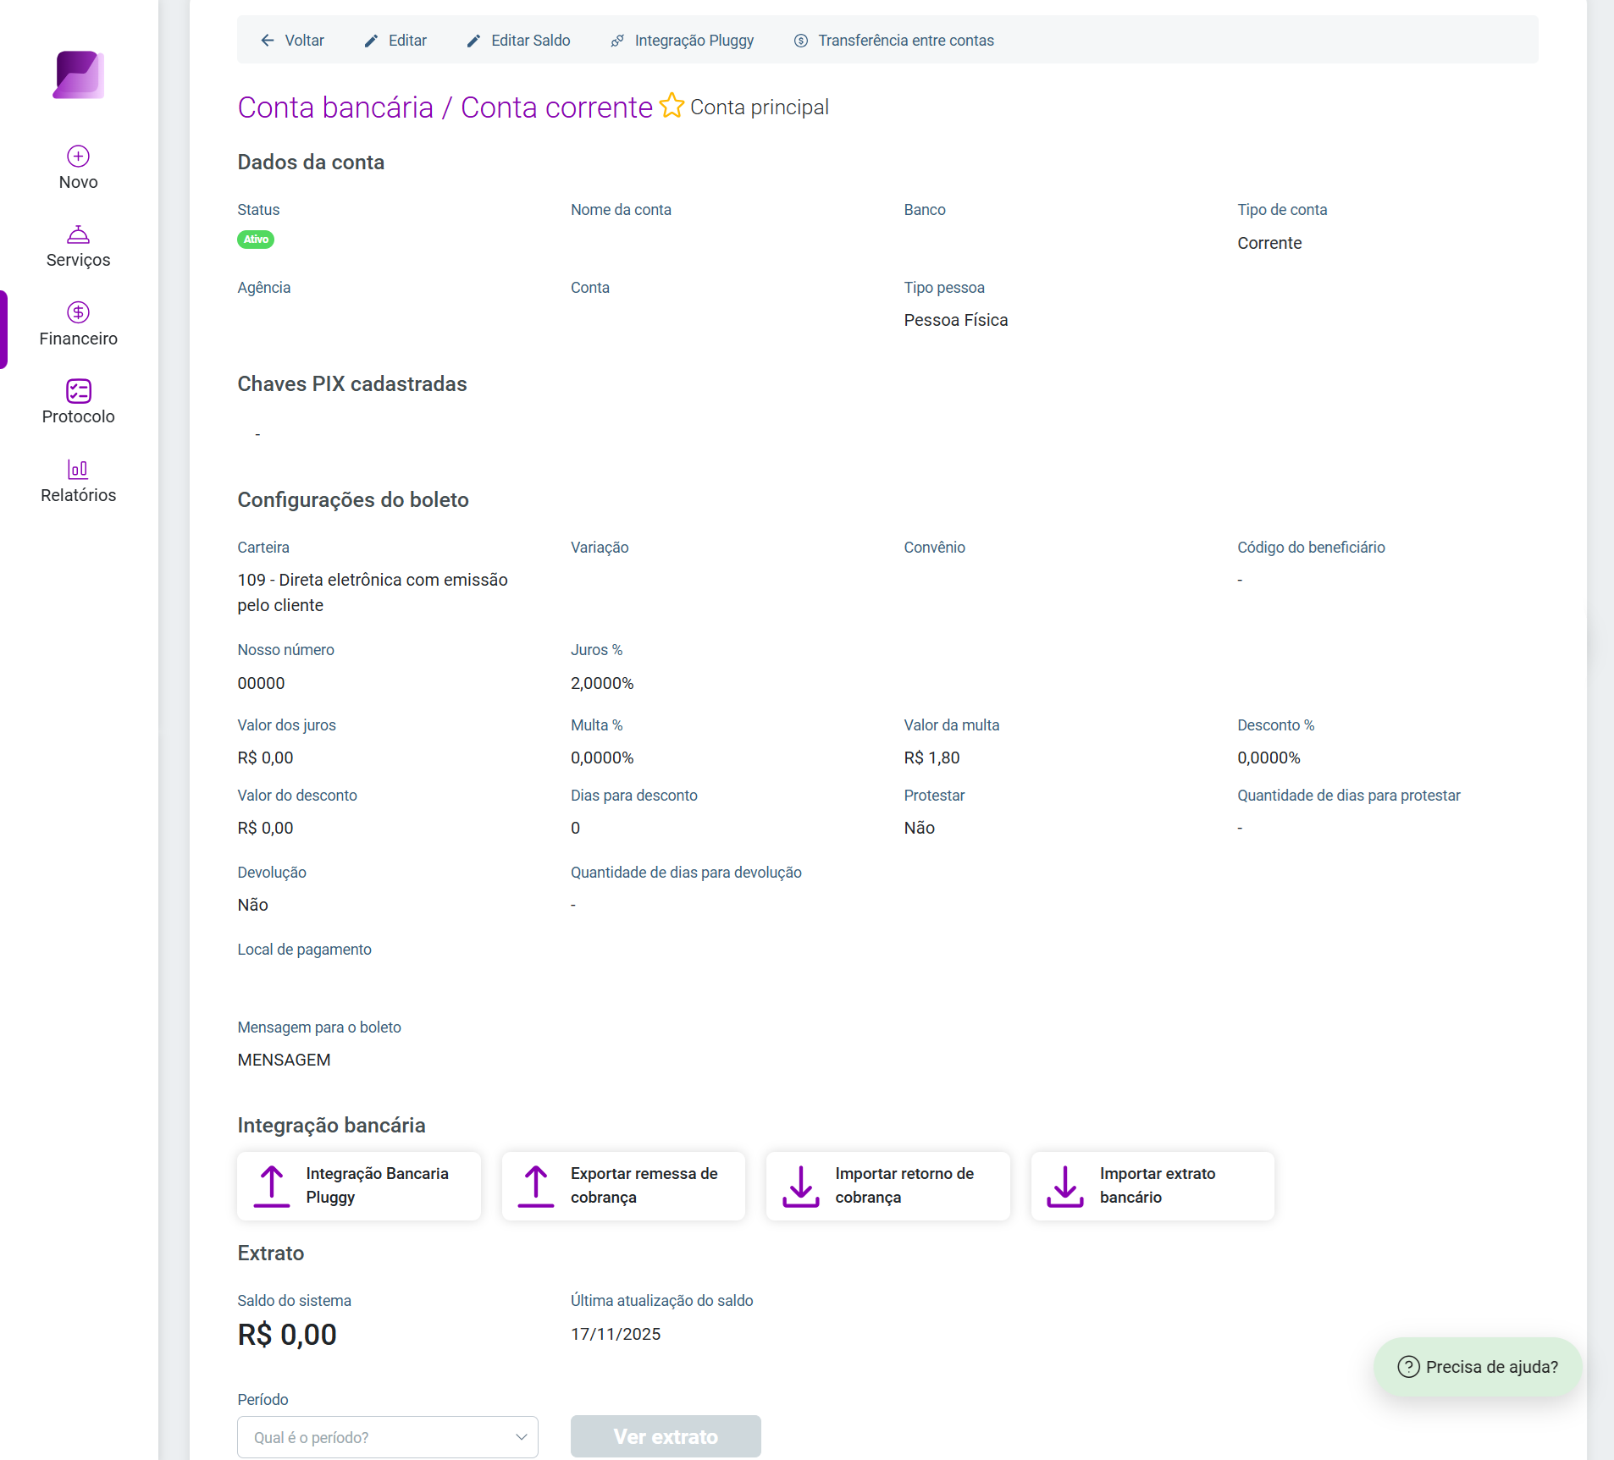Click the Dados da conta heading

[311, 163]
